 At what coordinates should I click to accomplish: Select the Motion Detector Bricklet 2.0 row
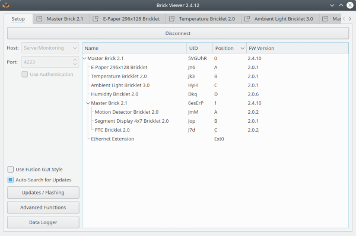click(x=215, y=112)
